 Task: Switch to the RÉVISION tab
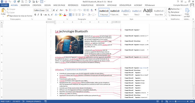click(100, 5)
